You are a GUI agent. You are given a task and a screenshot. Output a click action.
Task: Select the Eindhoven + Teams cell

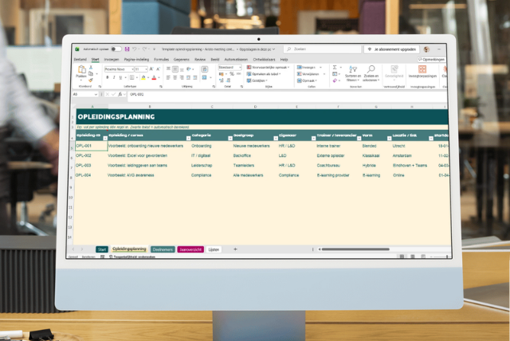click(412, 166)
